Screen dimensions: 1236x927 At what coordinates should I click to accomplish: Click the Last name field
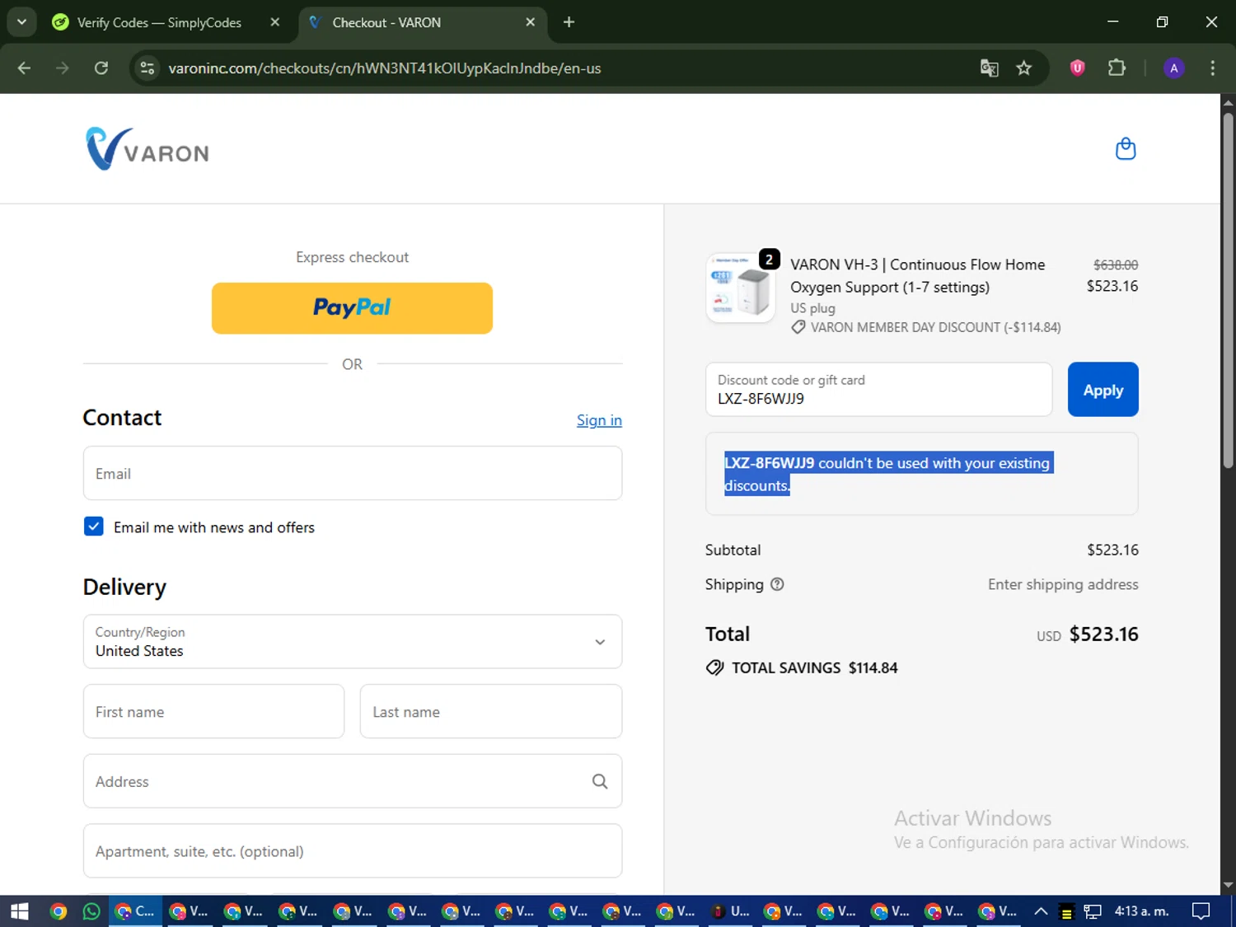pos(491,711)
